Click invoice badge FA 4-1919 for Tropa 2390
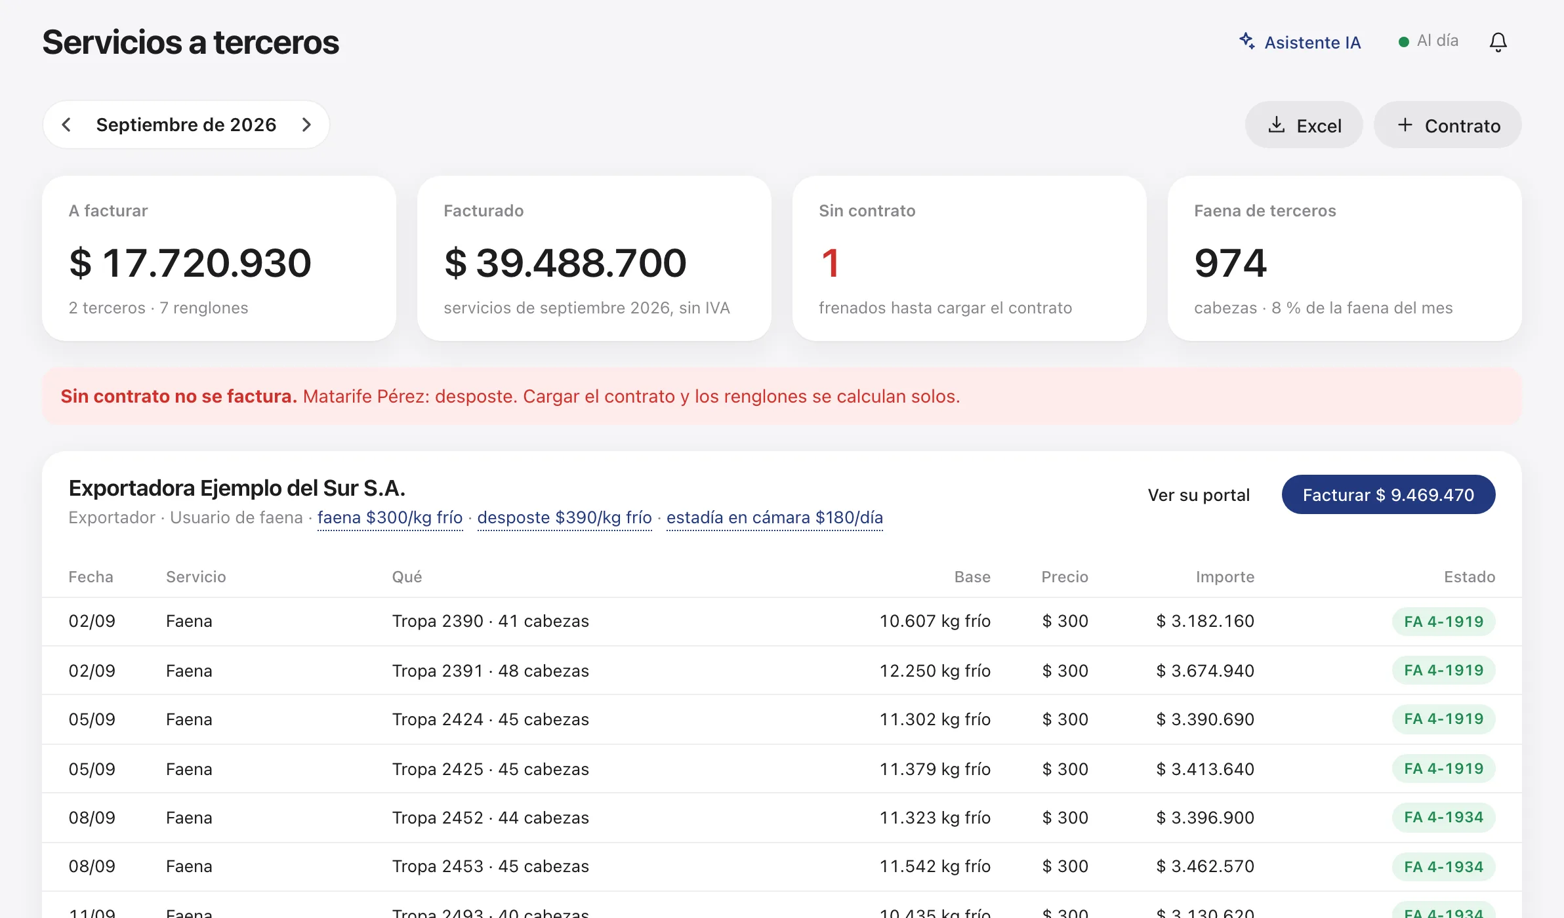Viewport: 1564px width, 918px height. 1443,622
